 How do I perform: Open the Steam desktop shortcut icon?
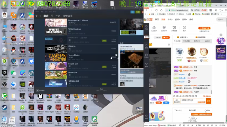click(x=4, y=109)
